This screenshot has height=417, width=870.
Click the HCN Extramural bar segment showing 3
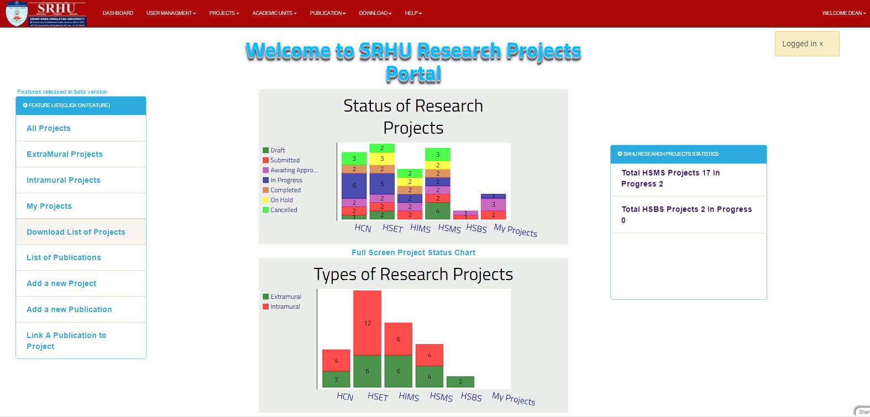(x=336, y=379)
